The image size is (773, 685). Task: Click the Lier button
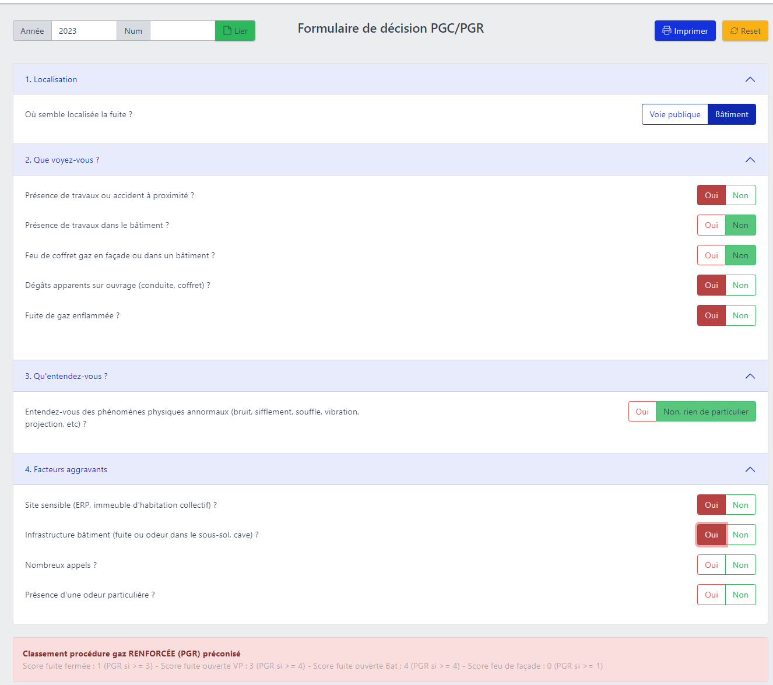coord(235,31)
